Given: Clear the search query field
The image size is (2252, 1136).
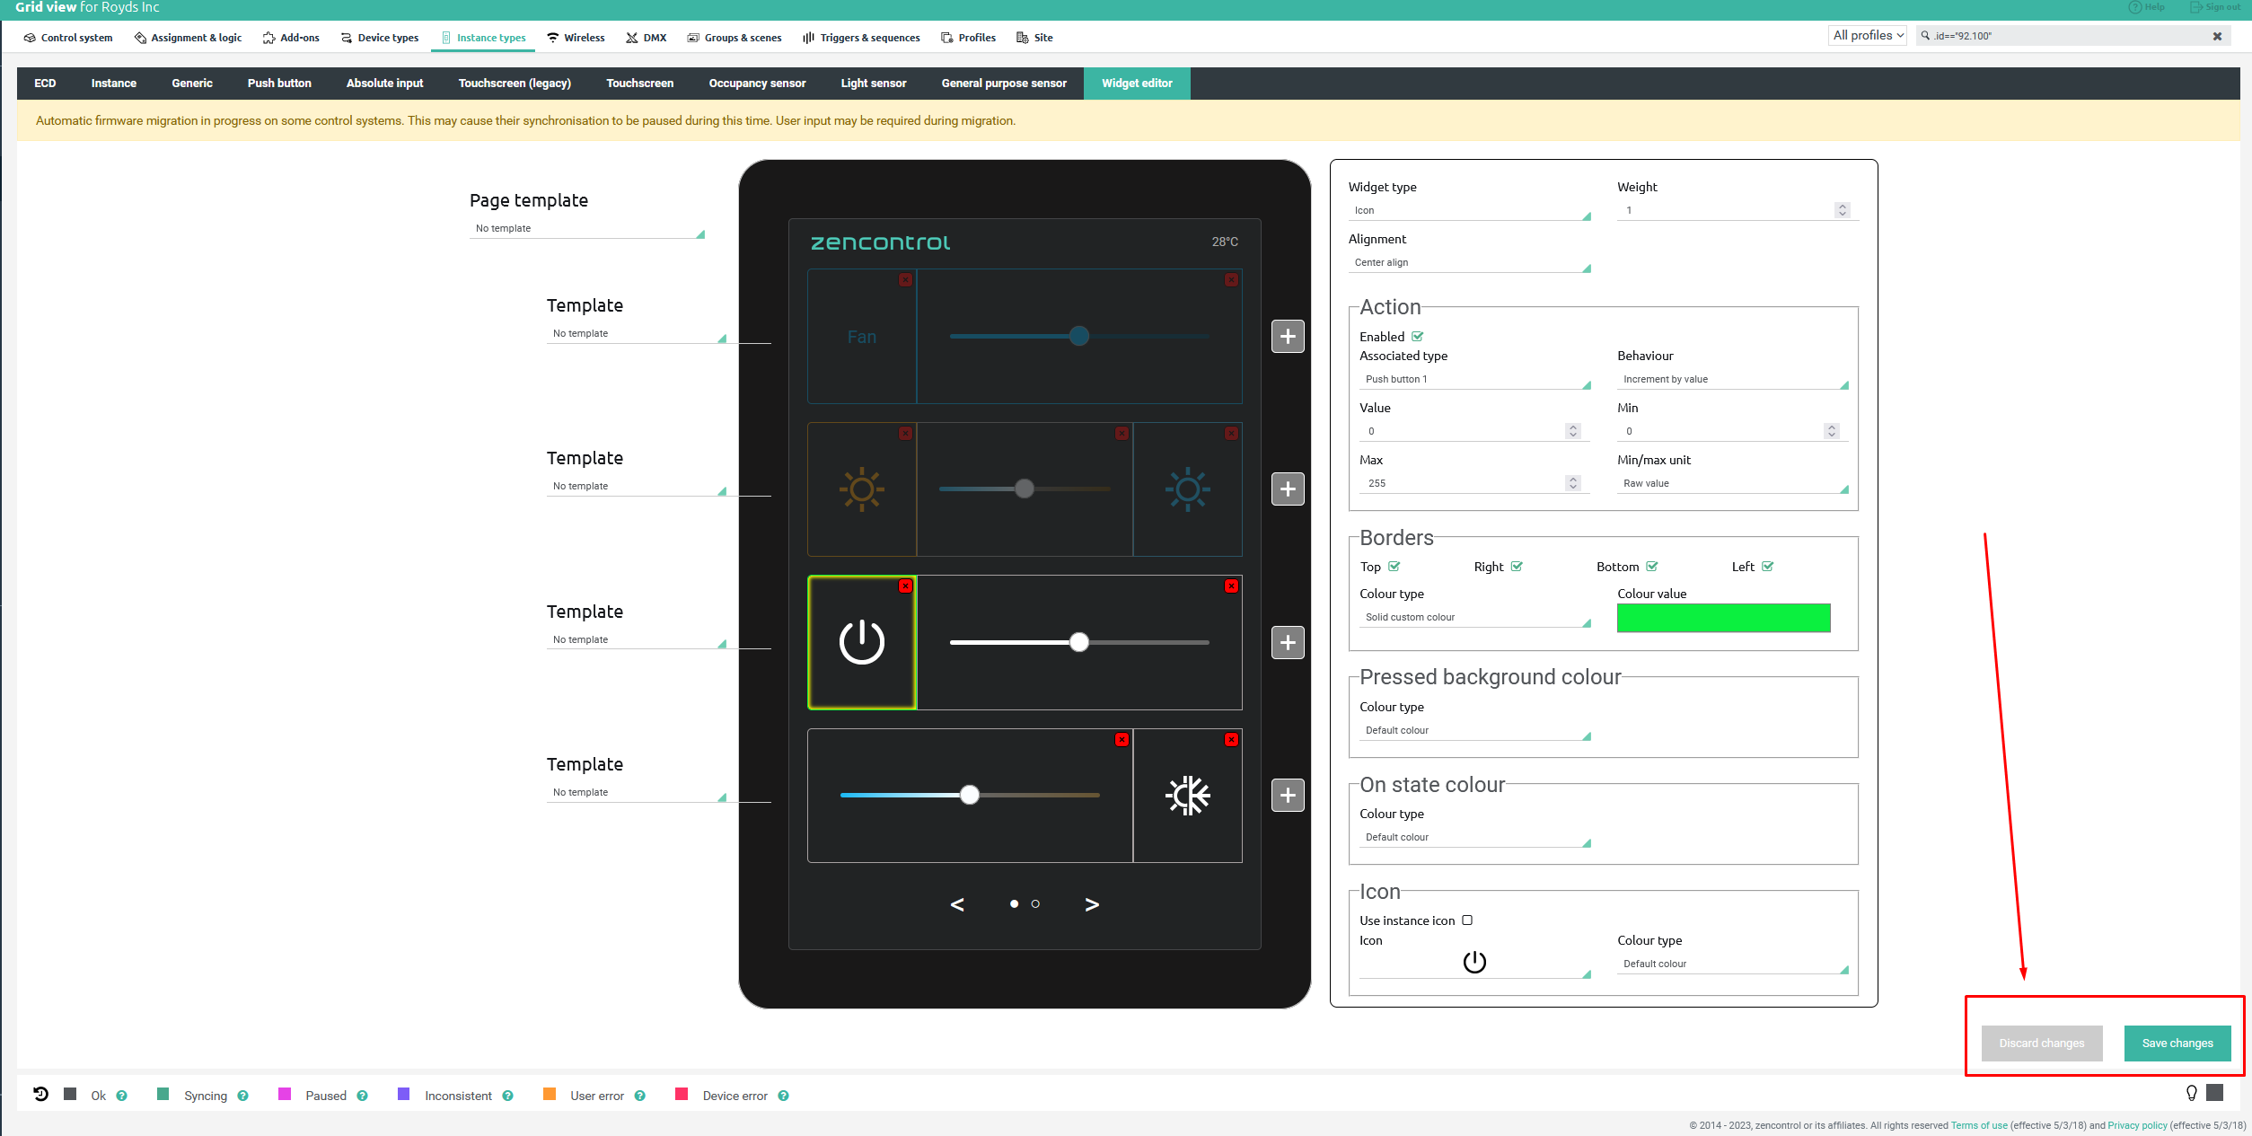Looking at the screenshot, I should pyautogui.click(x=2217, y=35).
